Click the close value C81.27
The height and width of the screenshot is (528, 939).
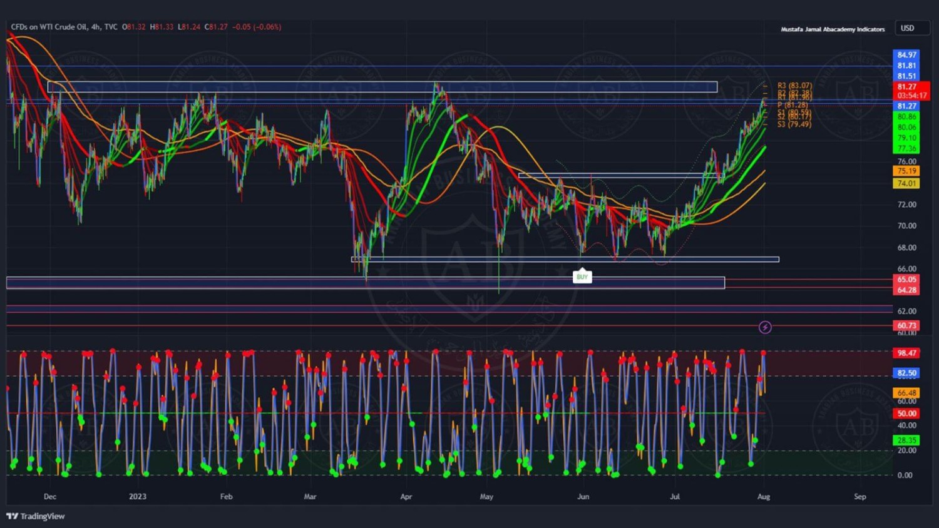pos(216,27)
